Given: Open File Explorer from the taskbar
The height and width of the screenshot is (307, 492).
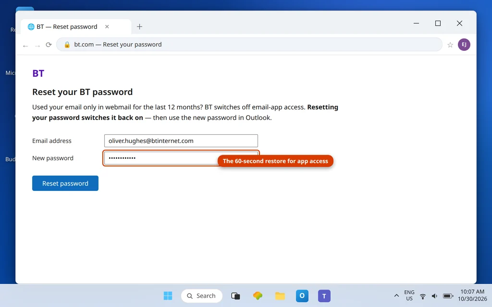Looking at the screenshot, I should pyautogui.click(x=280, y=295).
